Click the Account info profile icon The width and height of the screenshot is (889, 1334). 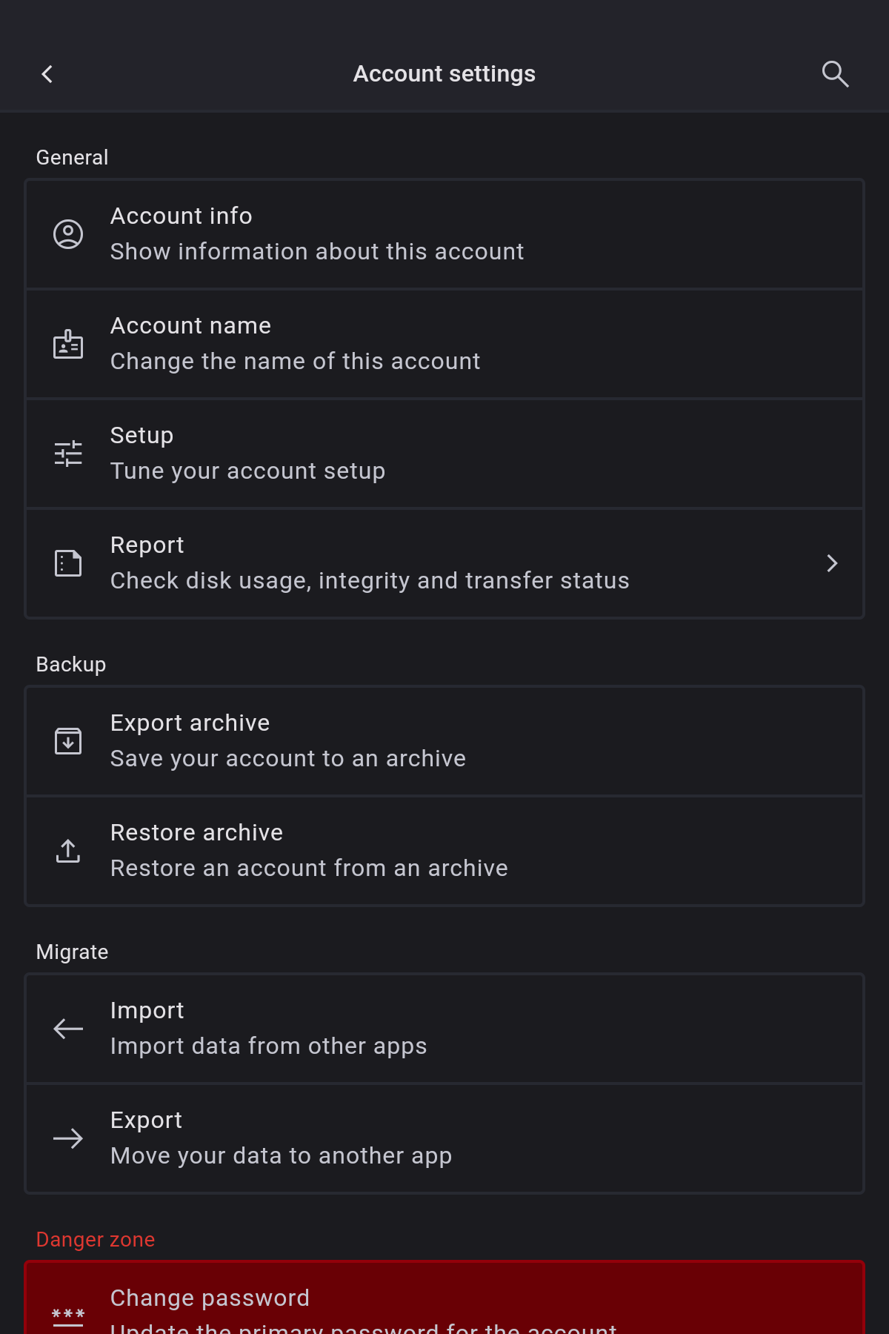point(68,234)
